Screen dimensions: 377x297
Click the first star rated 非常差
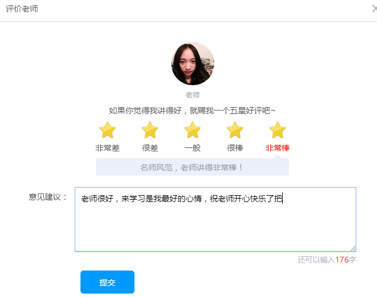click(x=107, y=130)
